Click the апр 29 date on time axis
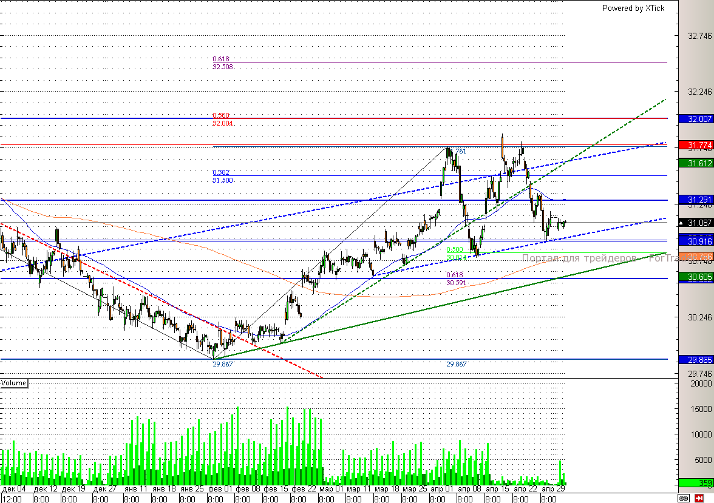714x503 pixels. tap(553, 488)
